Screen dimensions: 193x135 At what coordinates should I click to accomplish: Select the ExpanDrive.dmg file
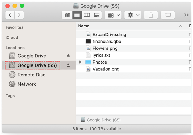[109, 35]
